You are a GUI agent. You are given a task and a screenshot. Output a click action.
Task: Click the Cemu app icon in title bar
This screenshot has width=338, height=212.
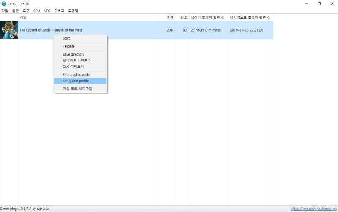pyautogui.click(x=4, y=4)
